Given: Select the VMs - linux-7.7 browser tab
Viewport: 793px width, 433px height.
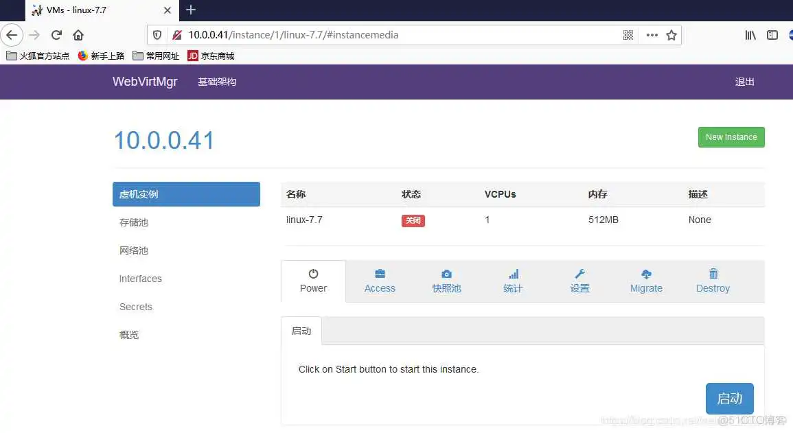Looking at the screenshot, I should pyautogui.click(x=89, y=10).
